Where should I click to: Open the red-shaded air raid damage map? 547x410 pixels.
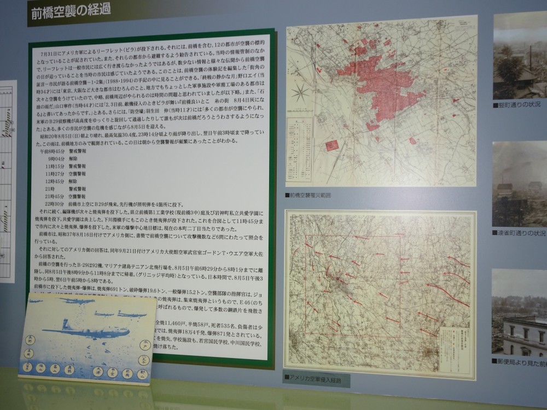(382, 101)
